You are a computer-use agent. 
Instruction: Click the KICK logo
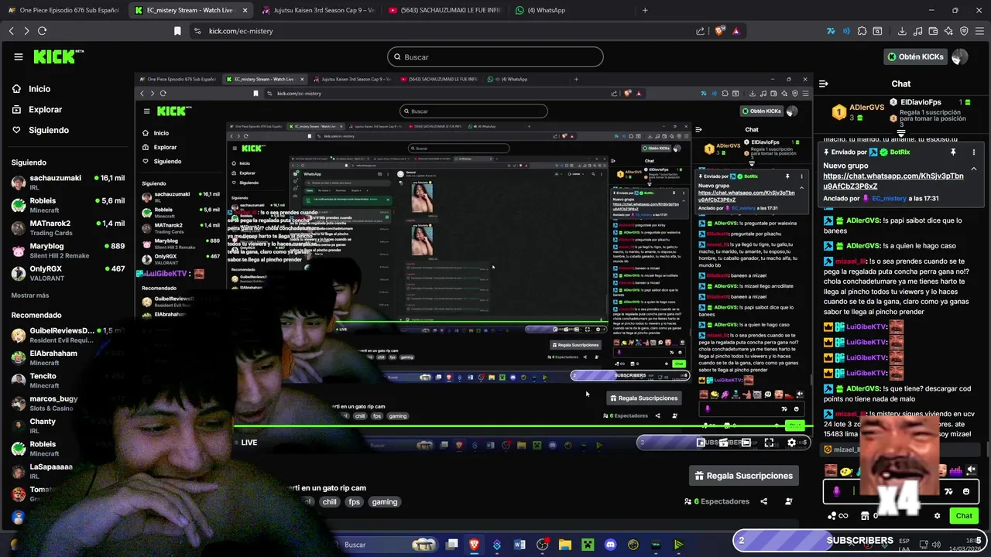58,56
